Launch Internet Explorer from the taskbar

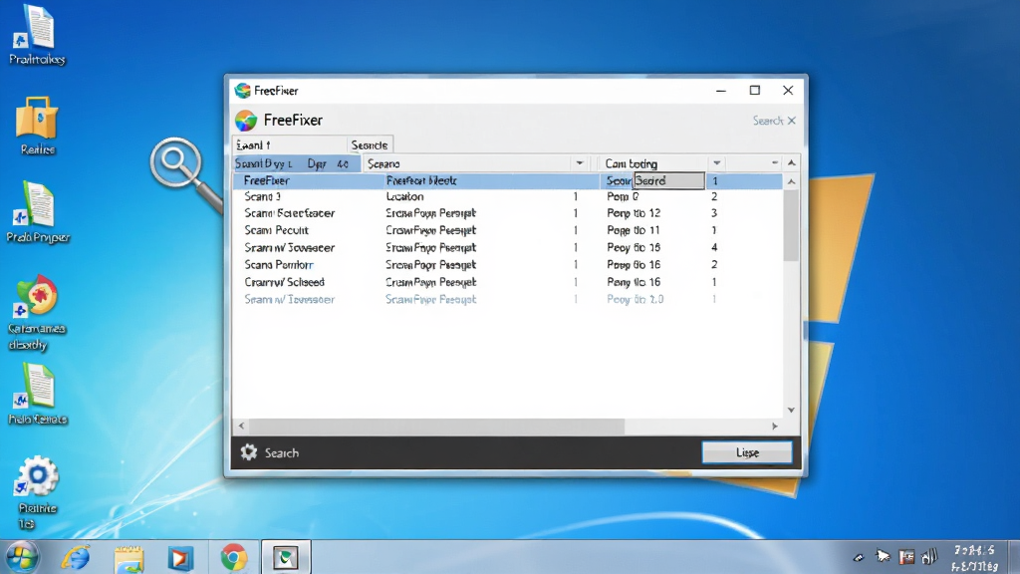[76, 558]
